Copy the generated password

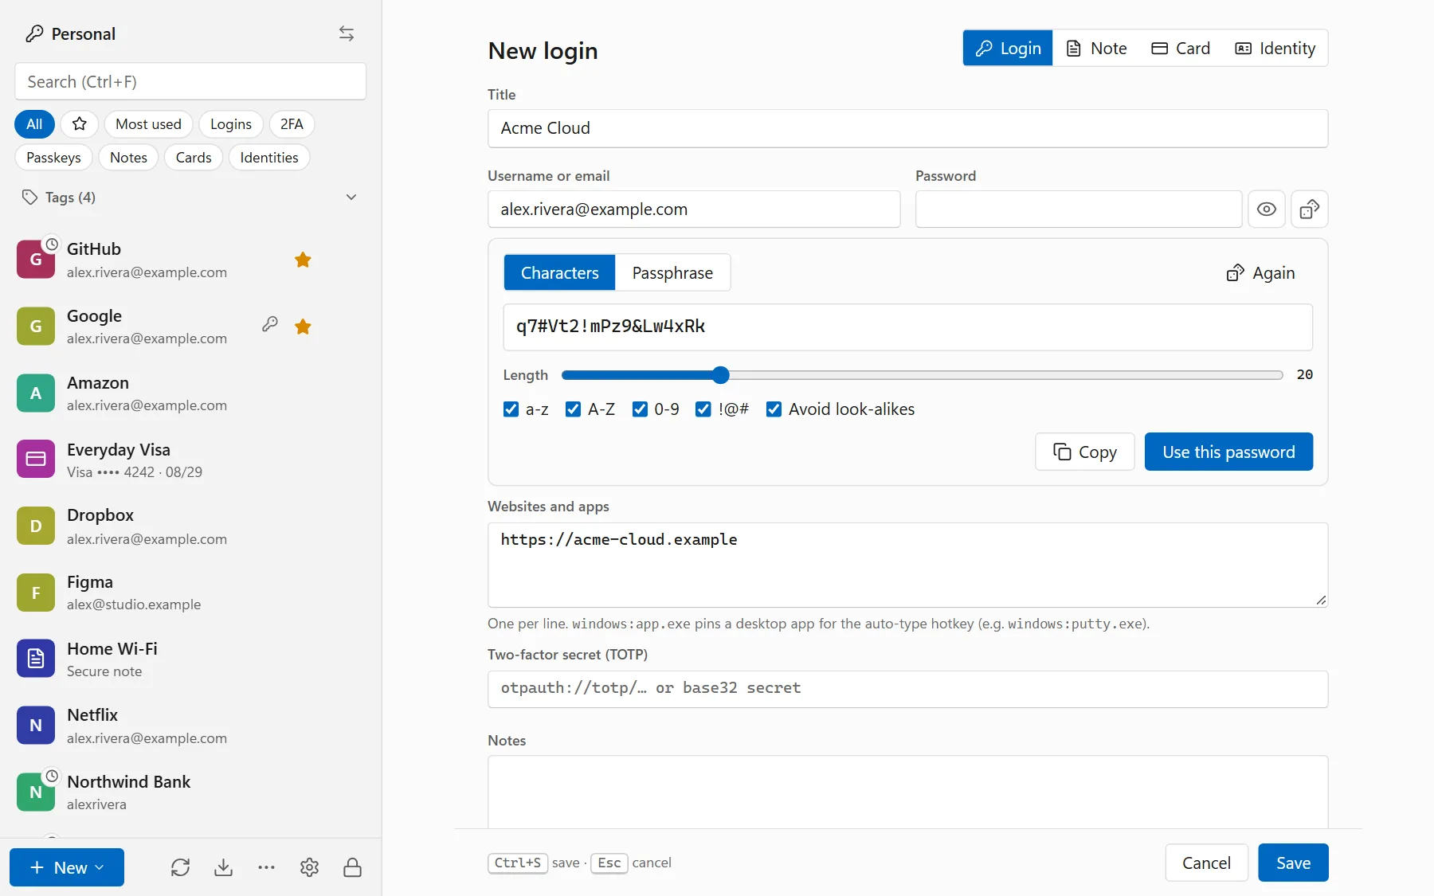1085,452
